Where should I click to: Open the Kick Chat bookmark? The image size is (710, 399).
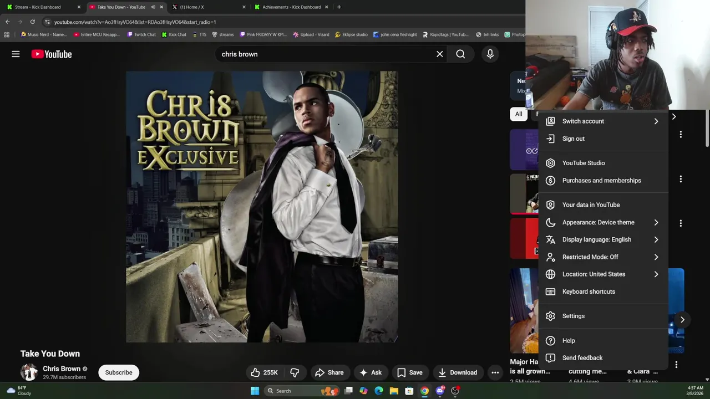[x=174, y=34]
